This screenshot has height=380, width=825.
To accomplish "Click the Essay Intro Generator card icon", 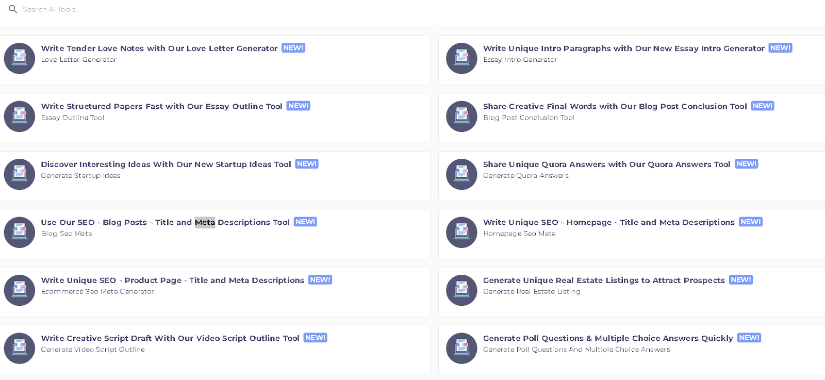I will click(x=461, y=58).
